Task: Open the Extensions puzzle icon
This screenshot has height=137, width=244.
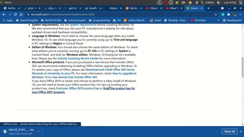Action: point(229,14)
